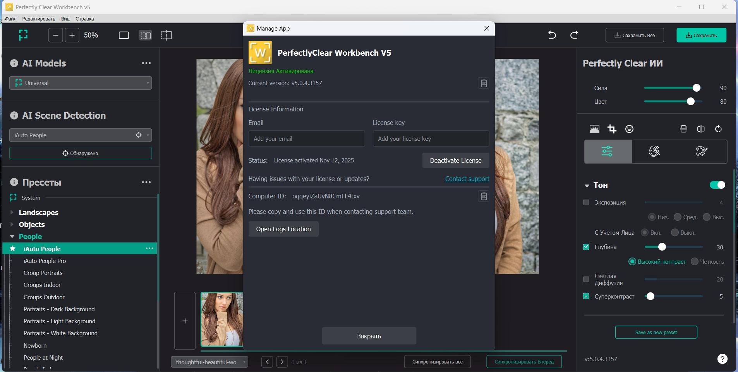738x372 pixels.
Task: Open AI Models three-dot options
Action: (146, 63)
